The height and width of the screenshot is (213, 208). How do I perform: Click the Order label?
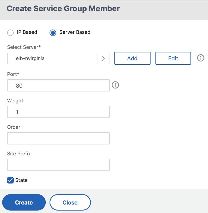[x=14, y=127]
